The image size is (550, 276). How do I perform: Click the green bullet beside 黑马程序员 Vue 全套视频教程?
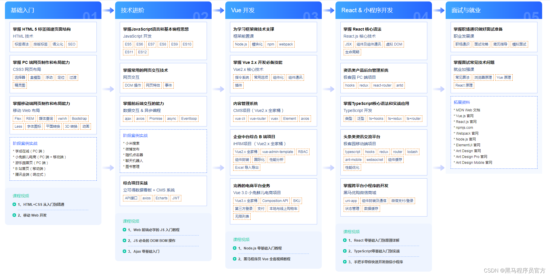[235, 259]
